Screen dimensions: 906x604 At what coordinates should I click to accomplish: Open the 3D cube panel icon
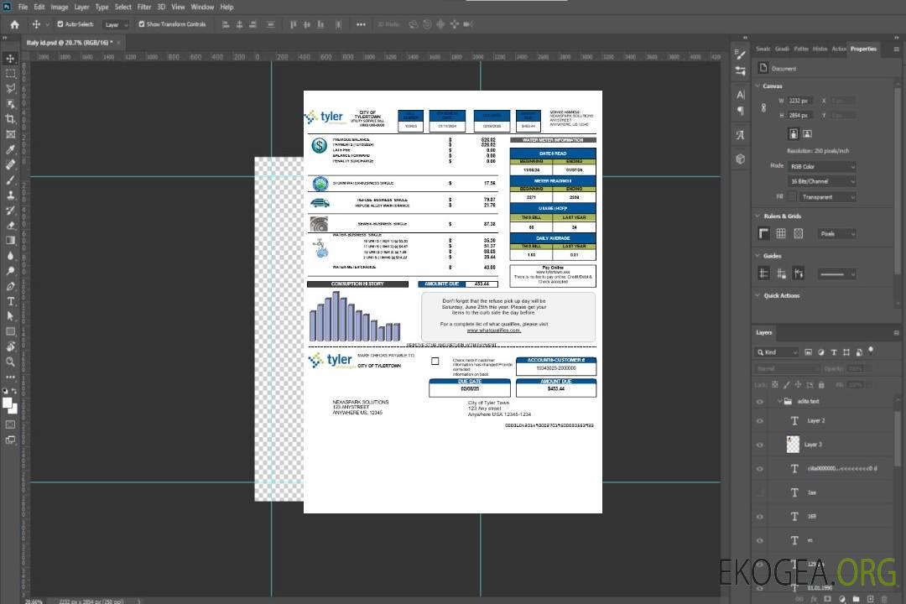(x=741, y=159)
